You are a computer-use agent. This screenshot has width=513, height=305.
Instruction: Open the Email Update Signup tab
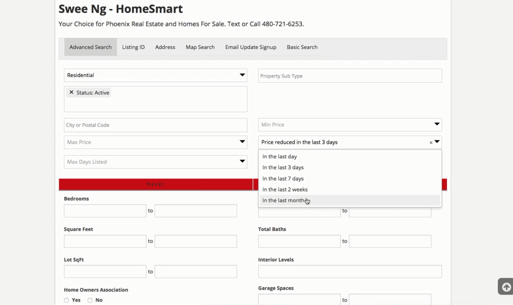pyautogui.click(x=251, y=47)
